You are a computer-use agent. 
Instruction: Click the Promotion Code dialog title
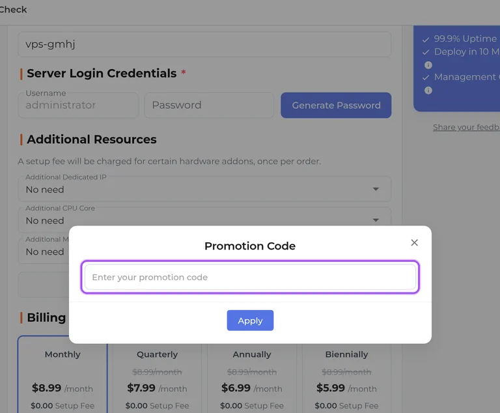coord(250,246)
